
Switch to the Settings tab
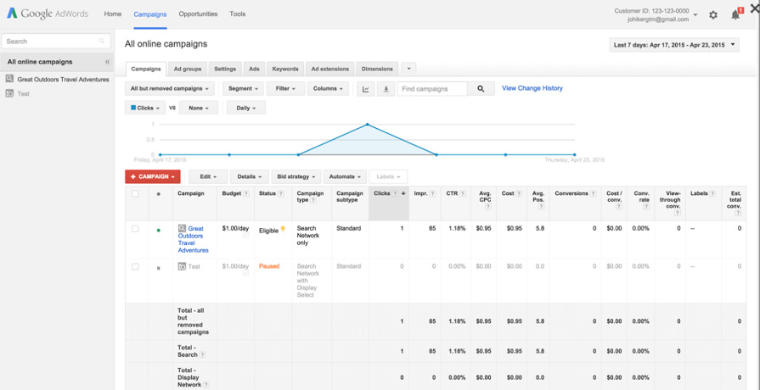click(x=225, y=69)
